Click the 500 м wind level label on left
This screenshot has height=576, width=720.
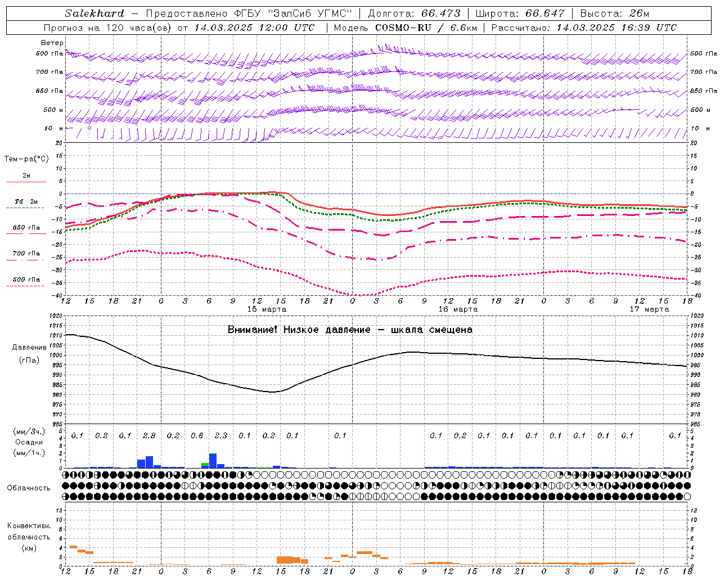click(x=53, y=110)
